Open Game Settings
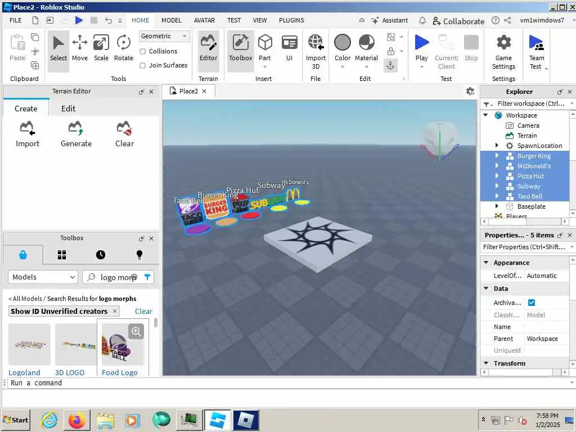 coord(503,51)
